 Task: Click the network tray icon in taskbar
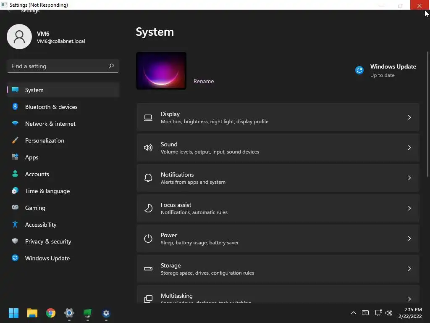(x=378, y=313)
